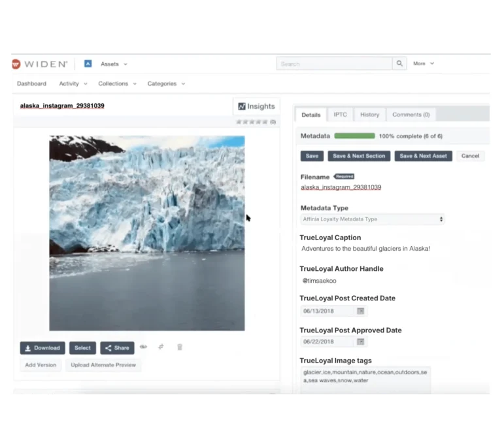The height and width of the screenshot is (447, 502).
Task: Open the Insights chart panel
Action: point(256,106)
